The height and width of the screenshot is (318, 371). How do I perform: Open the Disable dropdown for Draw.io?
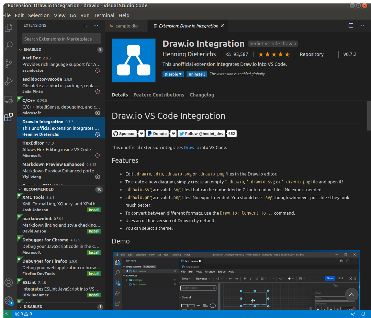tap(173, 74)
